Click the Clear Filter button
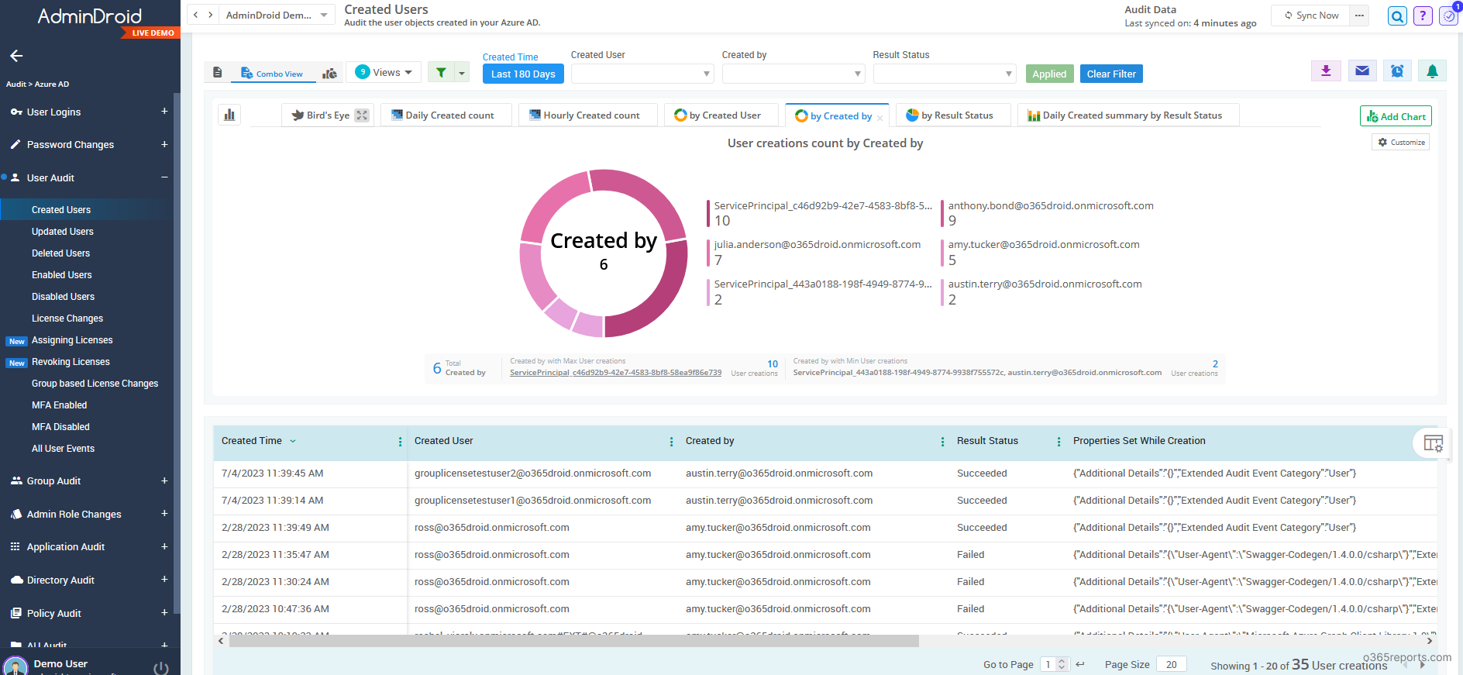 [x=1111, y=74]
